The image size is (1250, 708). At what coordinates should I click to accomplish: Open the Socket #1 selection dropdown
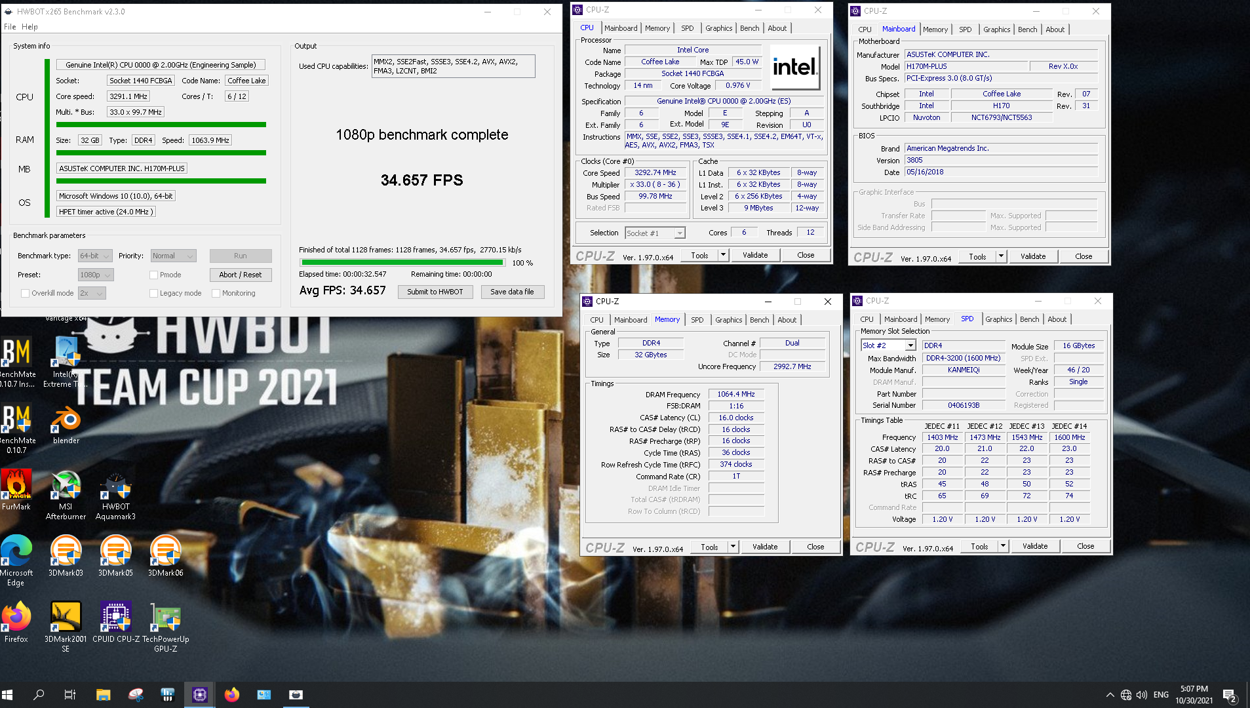point(655,233)
